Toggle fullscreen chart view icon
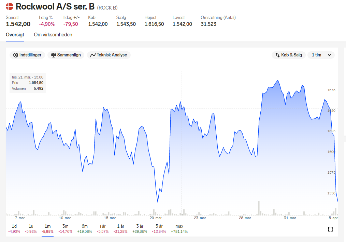346x242 pixels. pyautogui.click(x=331, y=229)
